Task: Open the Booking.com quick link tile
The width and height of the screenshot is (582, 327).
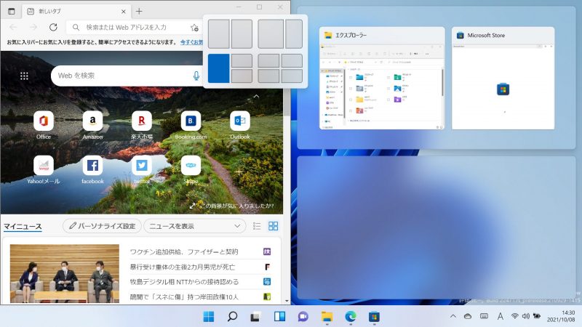Action: pos(191,121)
